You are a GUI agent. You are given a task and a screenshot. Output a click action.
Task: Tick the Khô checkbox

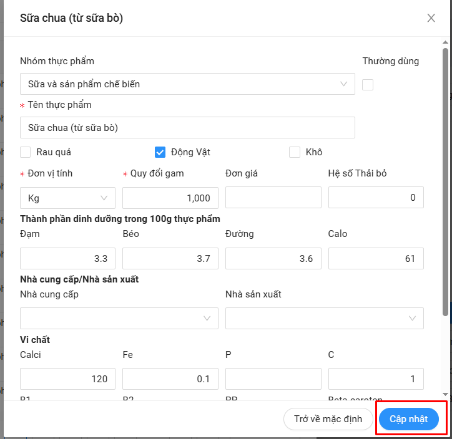tap(295, 152)
